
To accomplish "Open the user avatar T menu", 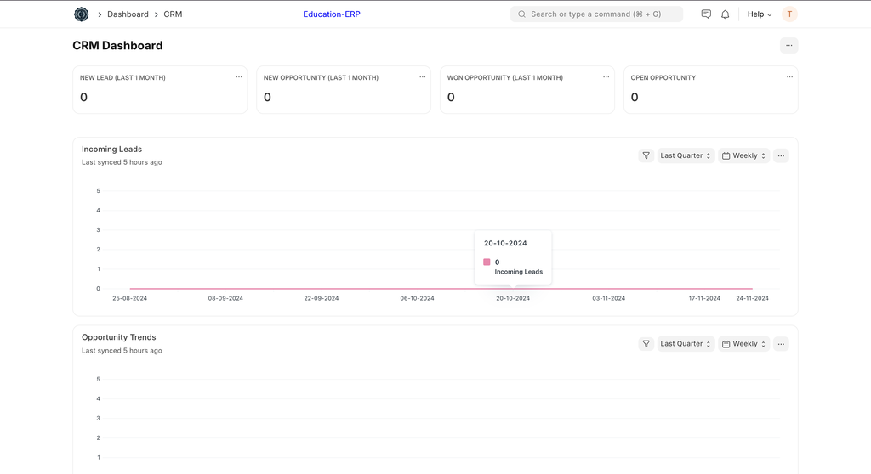I will click(789, 14).
